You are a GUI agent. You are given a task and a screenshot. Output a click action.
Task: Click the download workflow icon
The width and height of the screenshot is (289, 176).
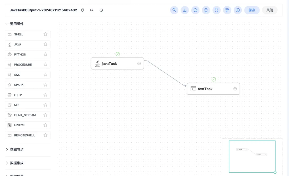[x=185, y=10]
